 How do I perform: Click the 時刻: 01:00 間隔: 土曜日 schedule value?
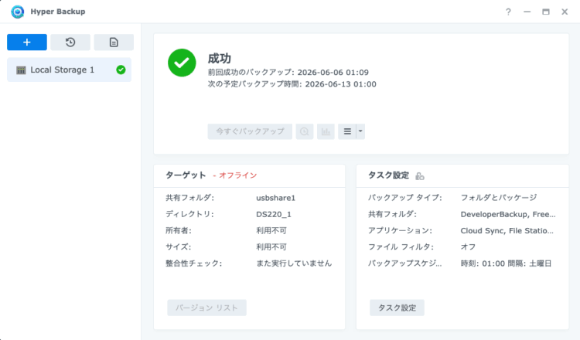(x=506, y=263)
